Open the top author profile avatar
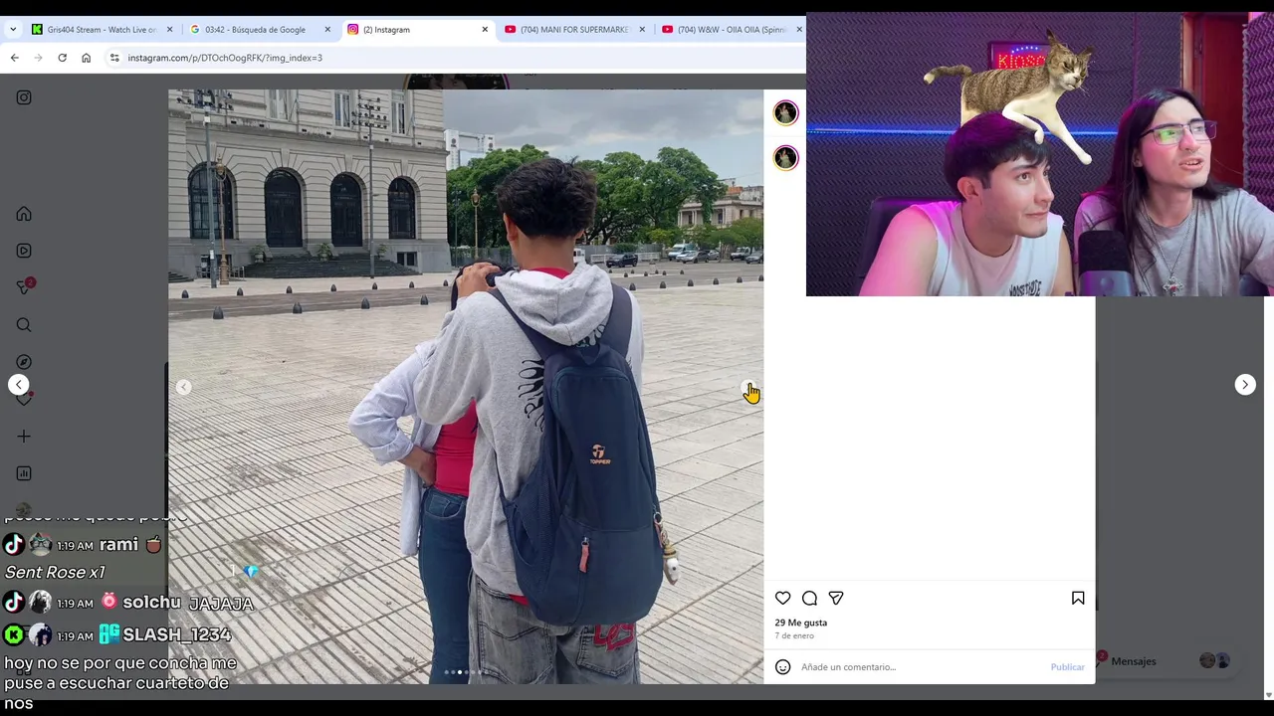 [786, 112]
